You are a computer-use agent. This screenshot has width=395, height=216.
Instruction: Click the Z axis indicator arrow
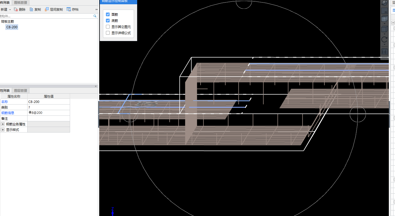pyautogui.click(x=113, y=211)
